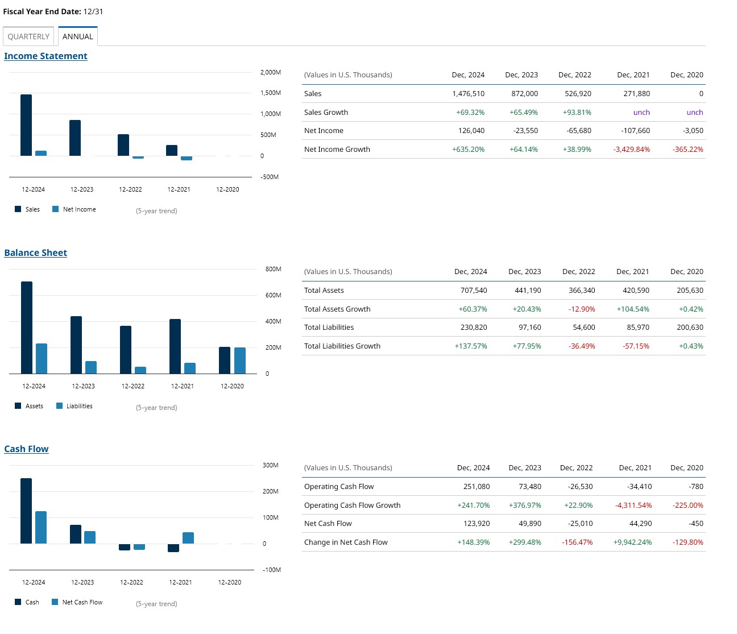The image size is (737, 634).
Task: Click the 12-2024 Sales bar
Action: click(26, 125)
